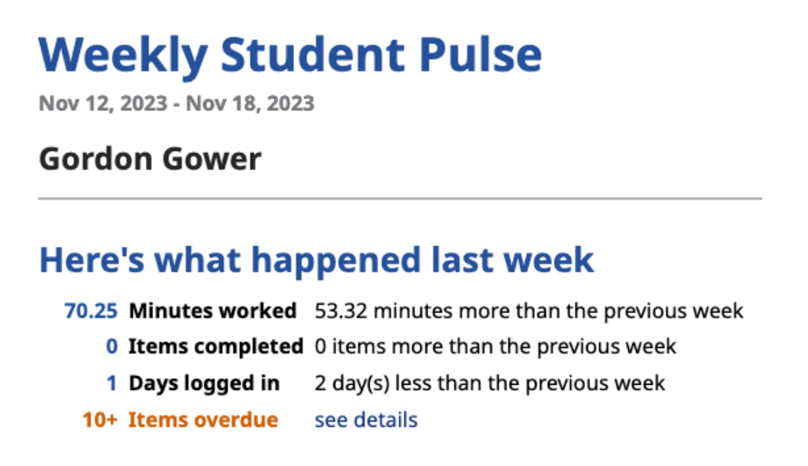Screen dimensions: 808x466
Task: Click the 1 days logged in count
Action: pyautogui.click(x=112, y=383)
